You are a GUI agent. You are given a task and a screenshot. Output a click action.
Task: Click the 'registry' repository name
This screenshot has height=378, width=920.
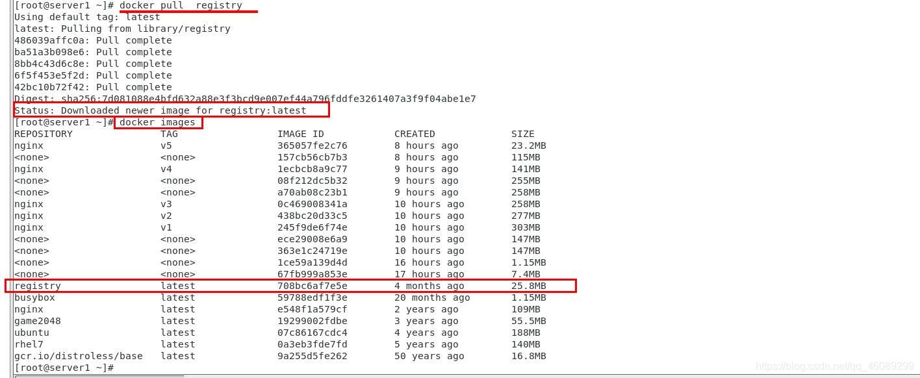(38, 286)
